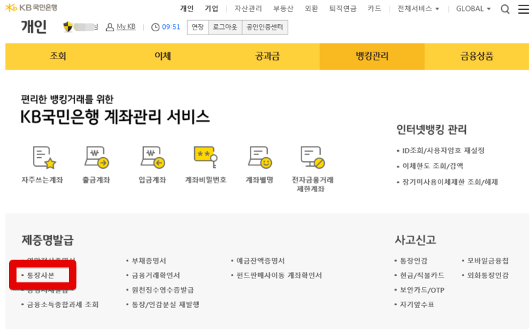532x332 pixels.
Task: Open 자기앞수표 accident report link
Action: point(417,304)
